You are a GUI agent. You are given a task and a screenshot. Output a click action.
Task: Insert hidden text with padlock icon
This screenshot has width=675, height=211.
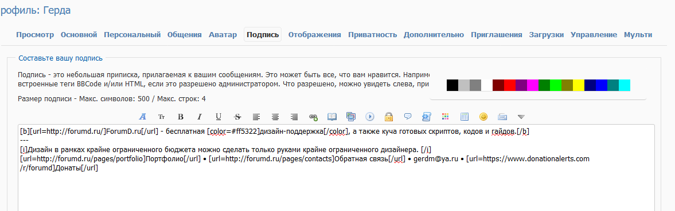[389, 116]
